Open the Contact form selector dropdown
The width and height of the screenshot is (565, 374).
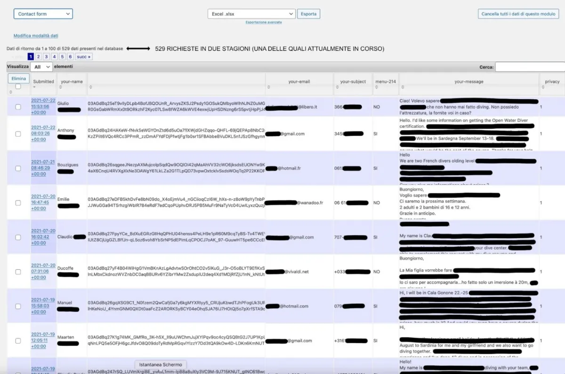(43, 14)
